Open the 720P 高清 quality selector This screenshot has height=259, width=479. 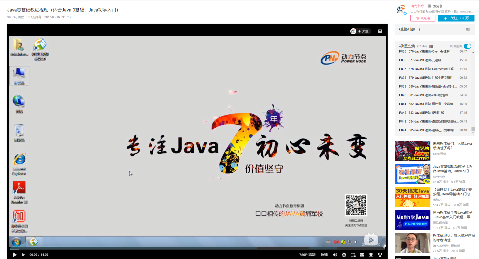[307, 255]
